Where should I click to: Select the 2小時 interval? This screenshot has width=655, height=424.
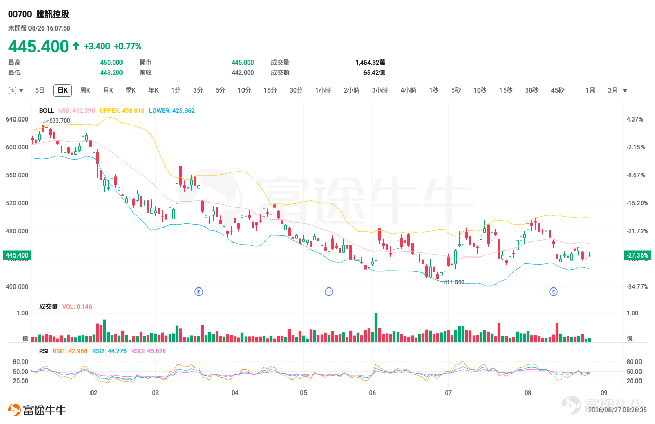click(x=352, y=90)
